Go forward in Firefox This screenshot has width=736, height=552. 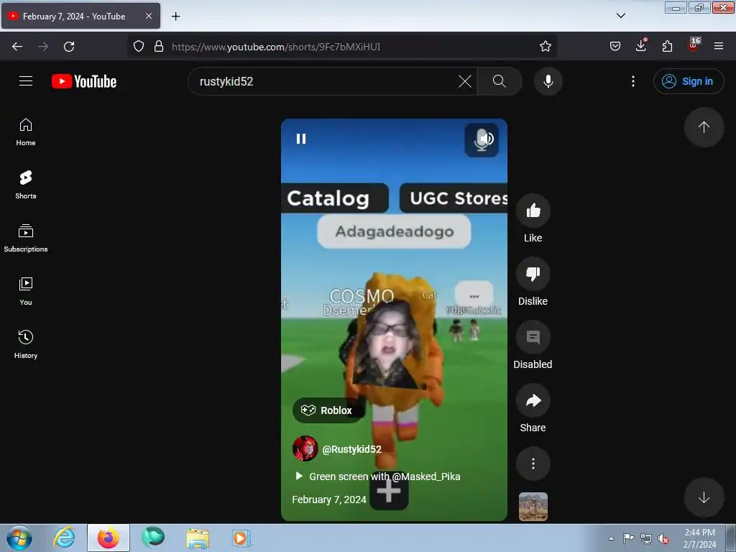click(x=43, y=47)
